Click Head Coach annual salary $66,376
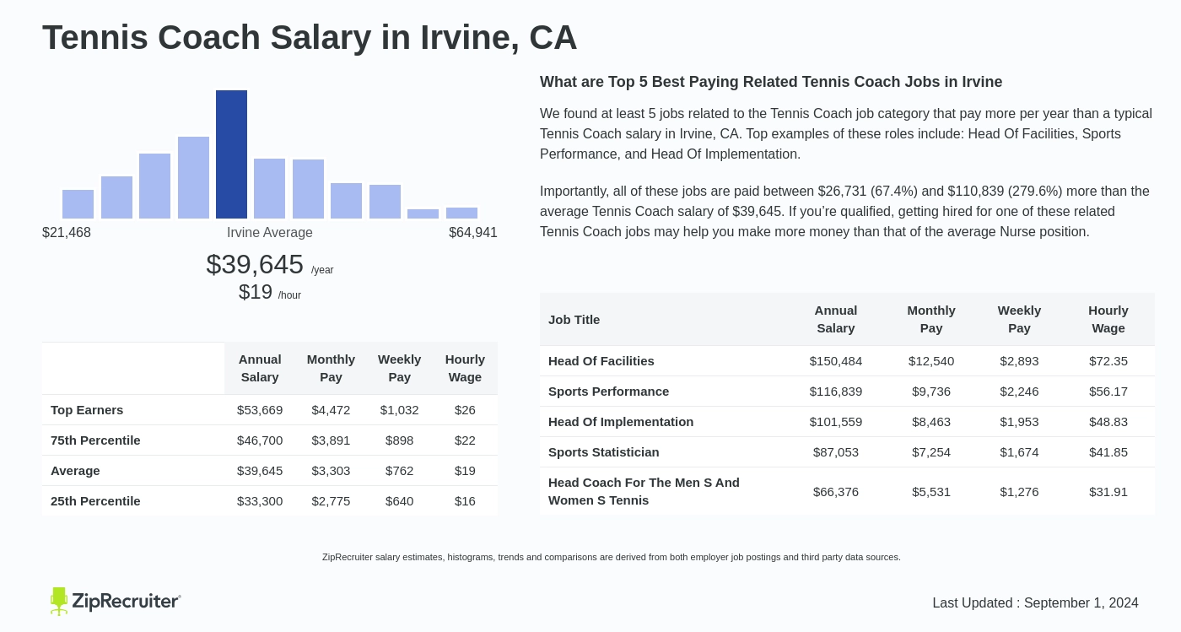The width and height of the screenshot is (1181, 632). tap(836, 491)
